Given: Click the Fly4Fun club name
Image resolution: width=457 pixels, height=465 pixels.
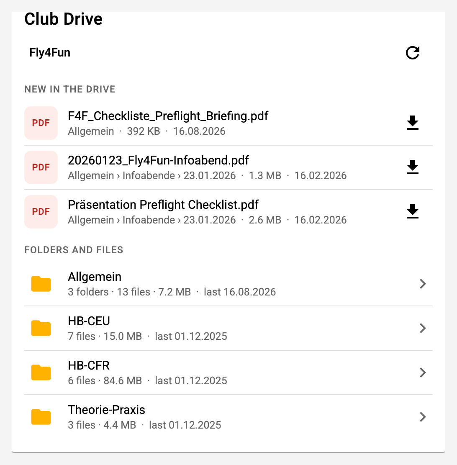Looking at the screenshot, I should pos(50,52).
